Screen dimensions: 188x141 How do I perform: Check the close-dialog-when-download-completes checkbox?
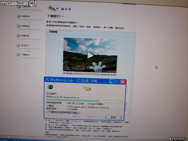point(48,112)
